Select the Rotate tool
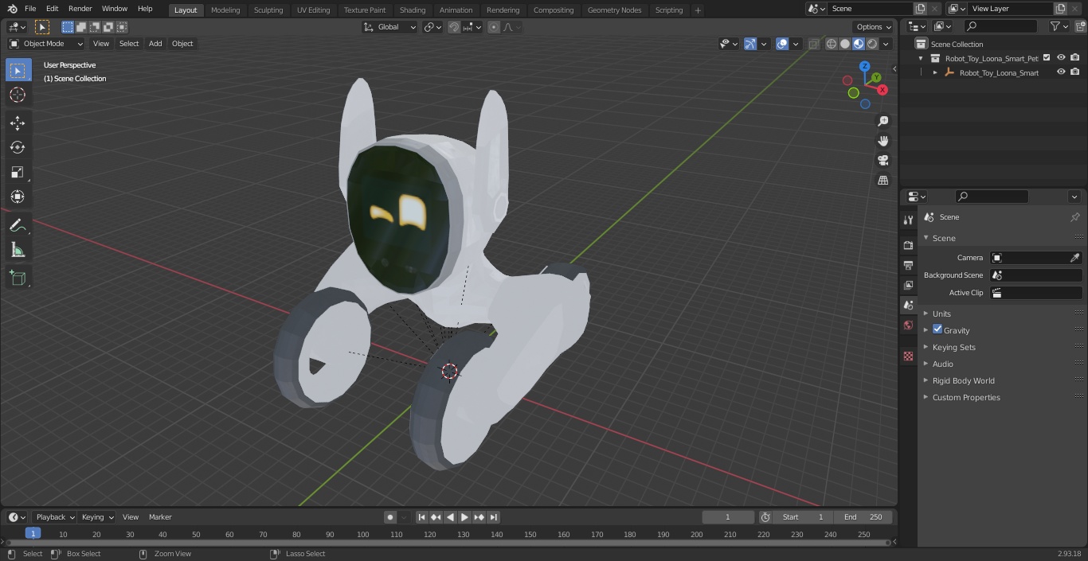Screen dimensions: 1088x561 pos(18,147)
